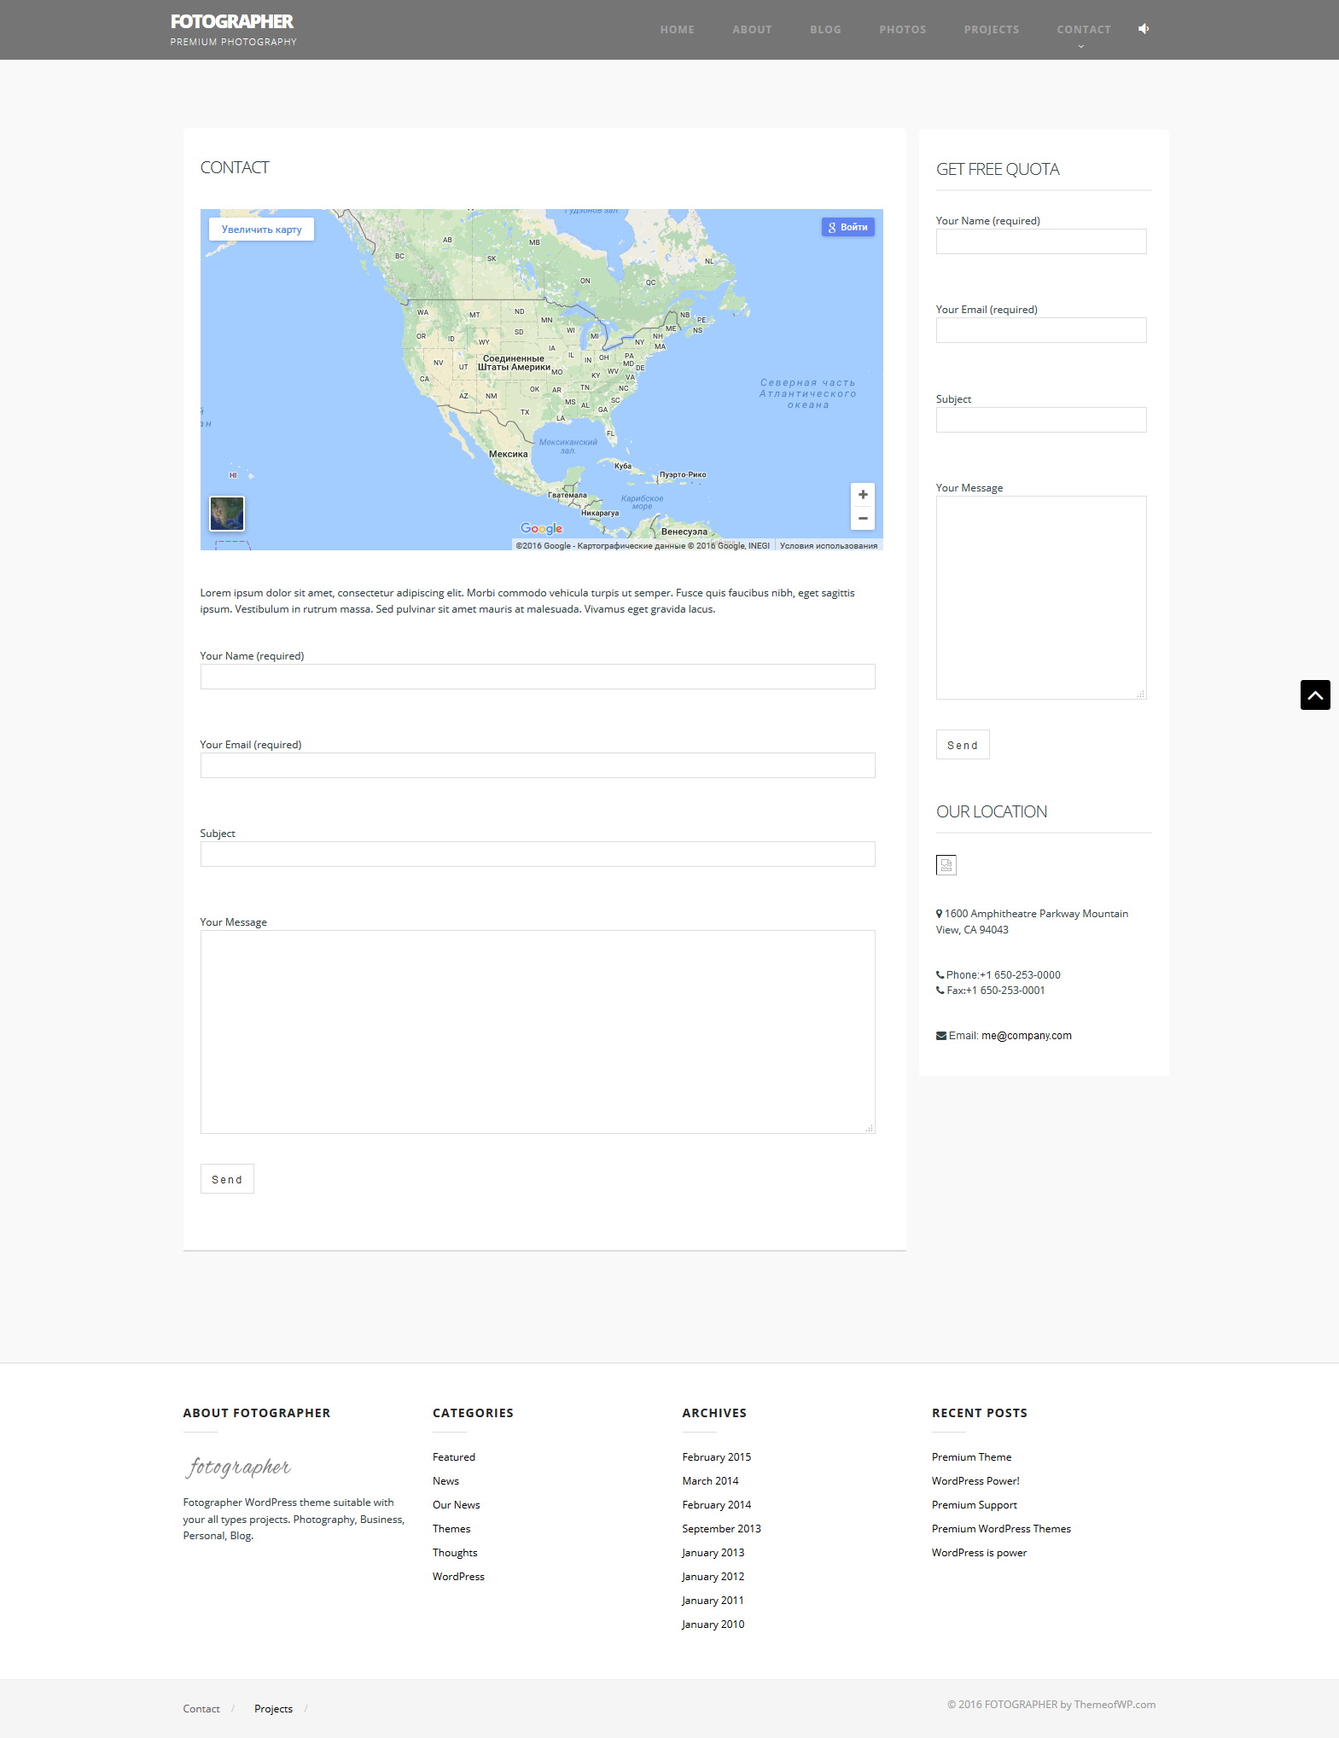Viewport: 1339px width, 1738px height.
Task: Open the January 2010 archive
Action: pos(713,1625)
